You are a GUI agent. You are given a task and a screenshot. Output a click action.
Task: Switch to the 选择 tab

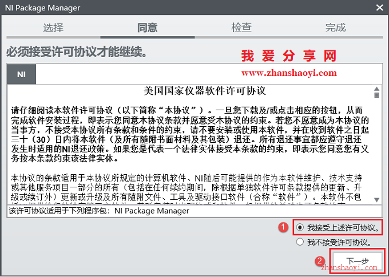53,27
